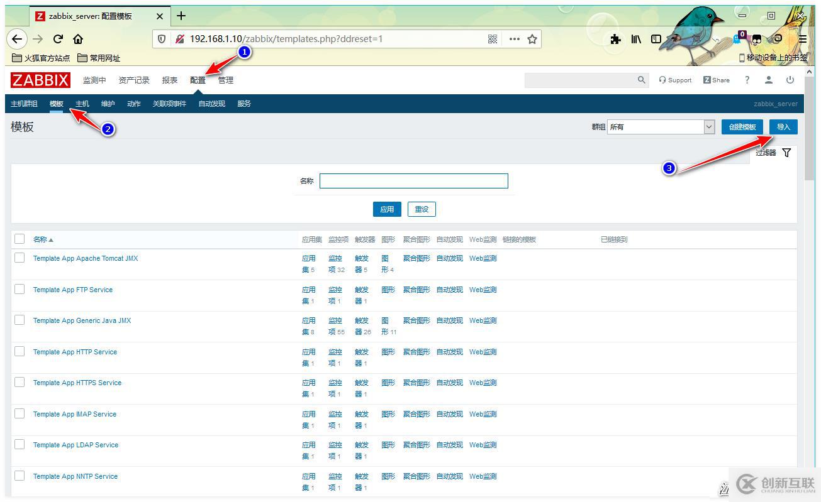Reload the page with refresh icon
821x502 pixels.
(x=57, y=38)
